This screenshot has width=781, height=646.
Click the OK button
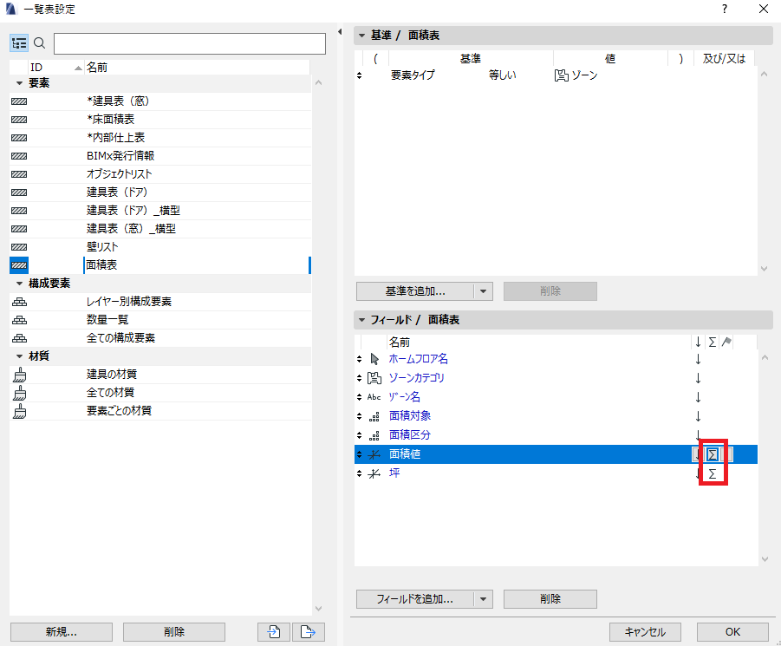732,631
